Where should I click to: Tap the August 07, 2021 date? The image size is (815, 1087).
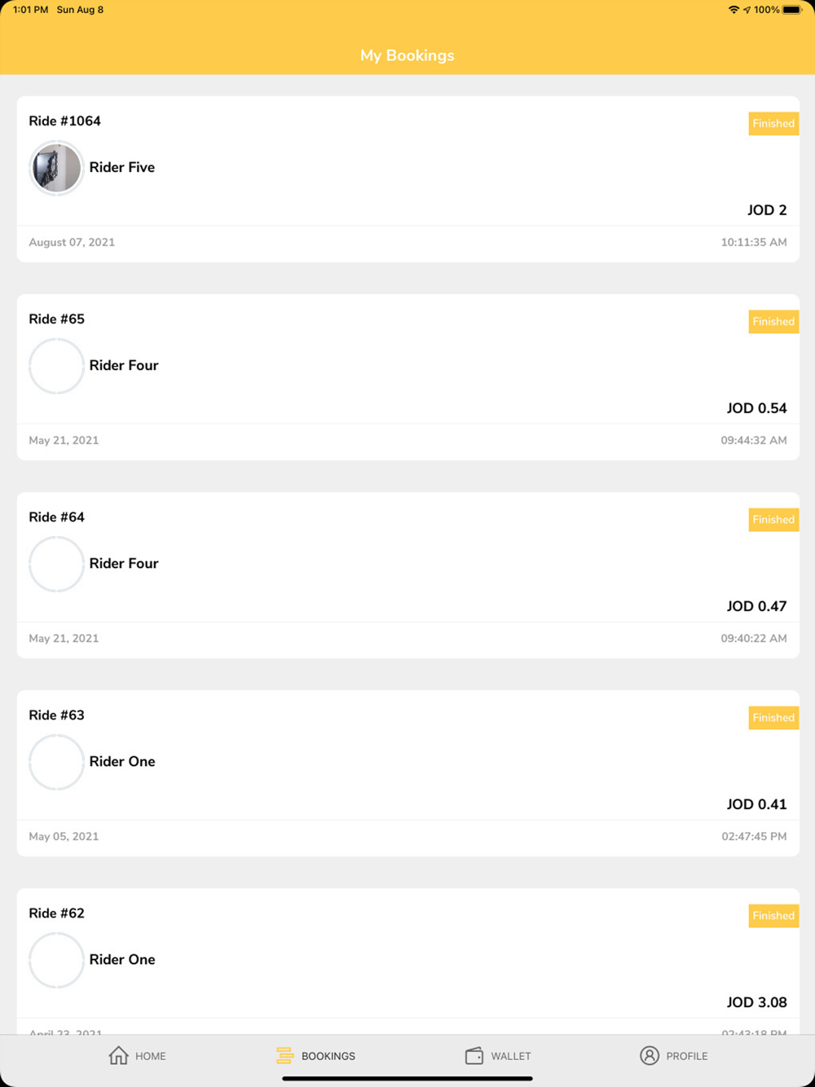(72, 242)
